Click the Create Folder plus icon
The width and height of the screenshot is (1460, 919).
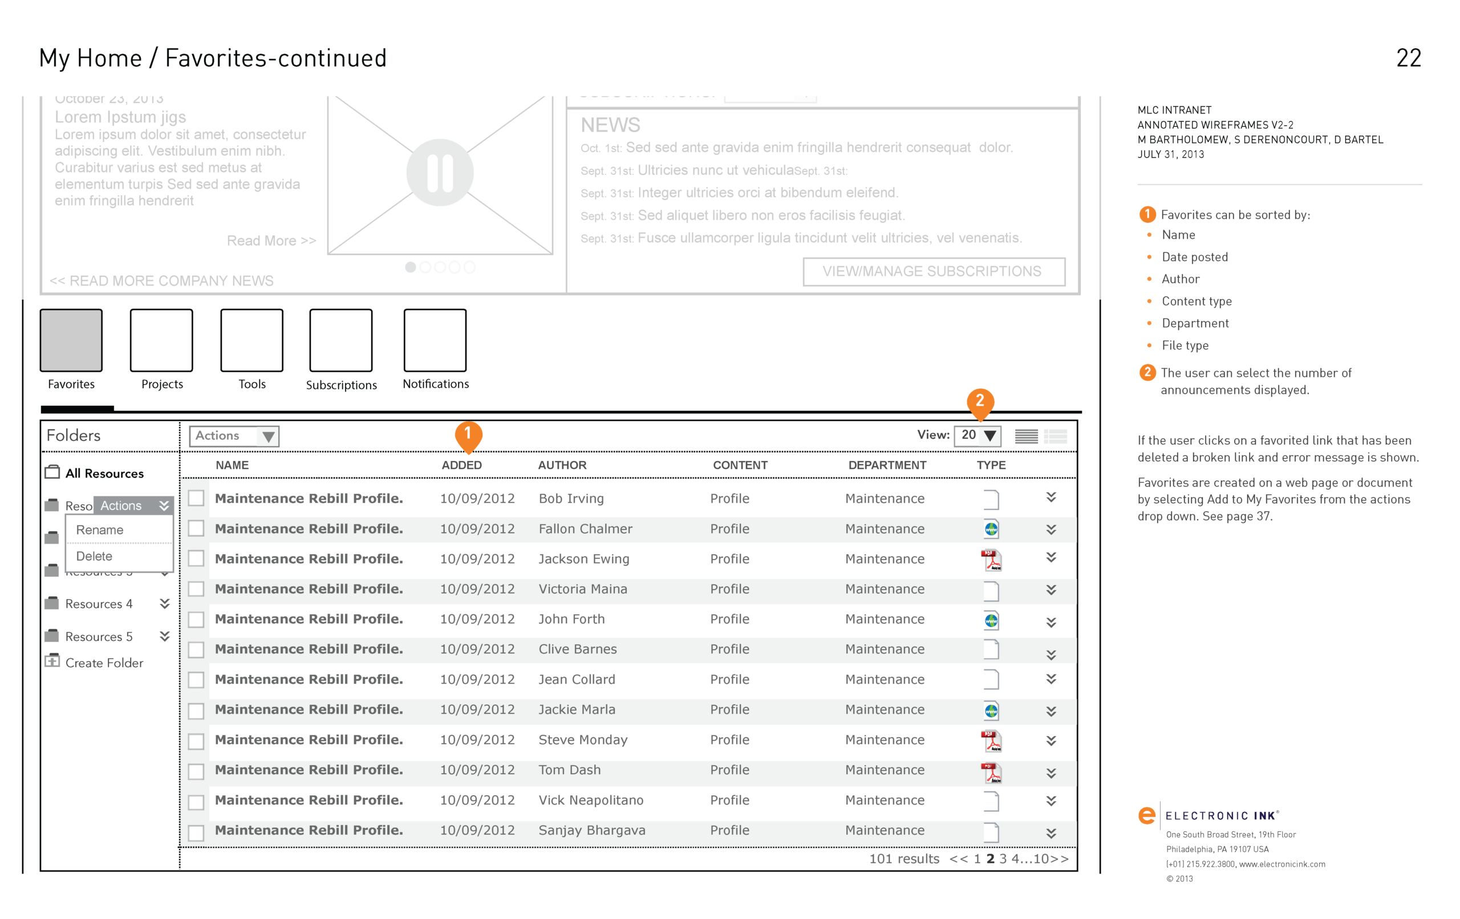tap(52, 661)
